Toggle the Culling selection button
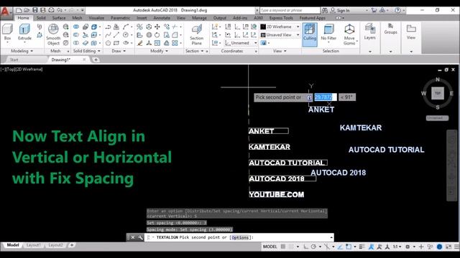The image size is (460, 258). (x=310, y=34)
